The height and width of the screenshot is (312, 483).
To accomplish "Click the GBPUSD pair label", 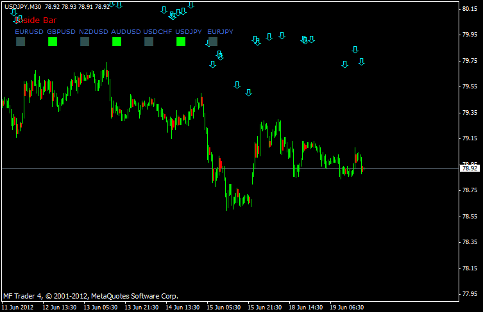I will tap(62, 31).
